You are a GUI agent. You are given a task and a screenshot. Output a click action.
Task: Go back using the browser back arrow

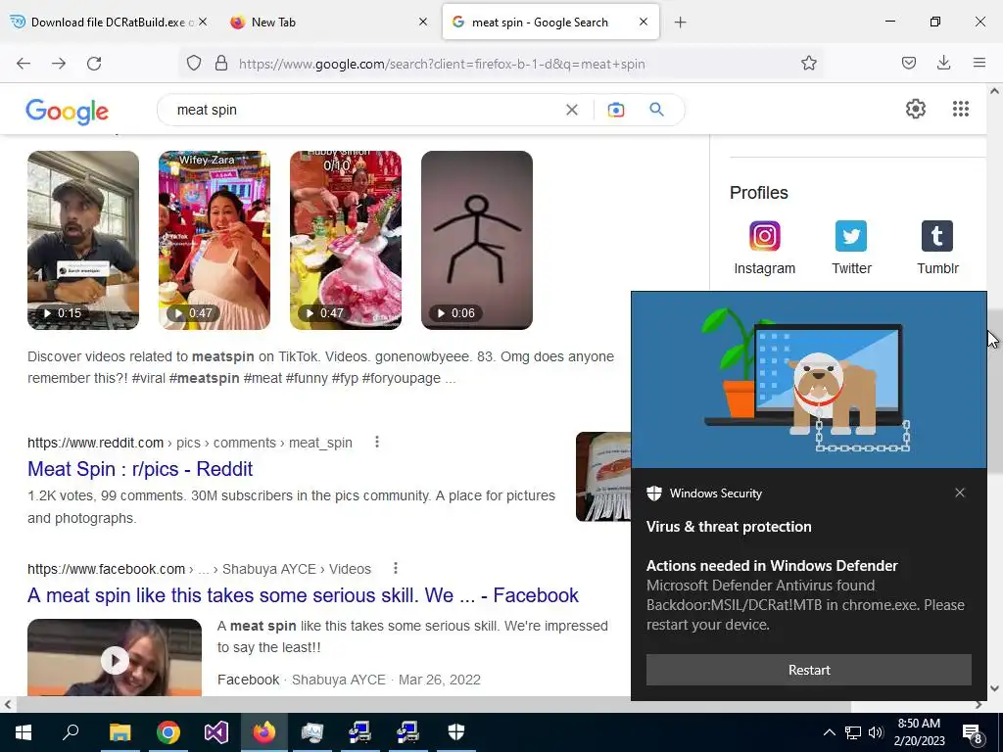(x=24, y=64)
